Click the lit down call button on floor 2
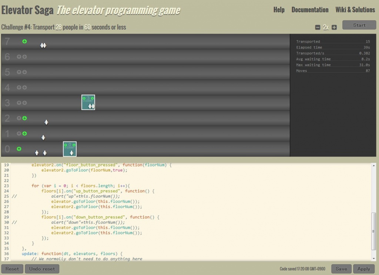This screenshot has width=379, height=275. (24, 118)
